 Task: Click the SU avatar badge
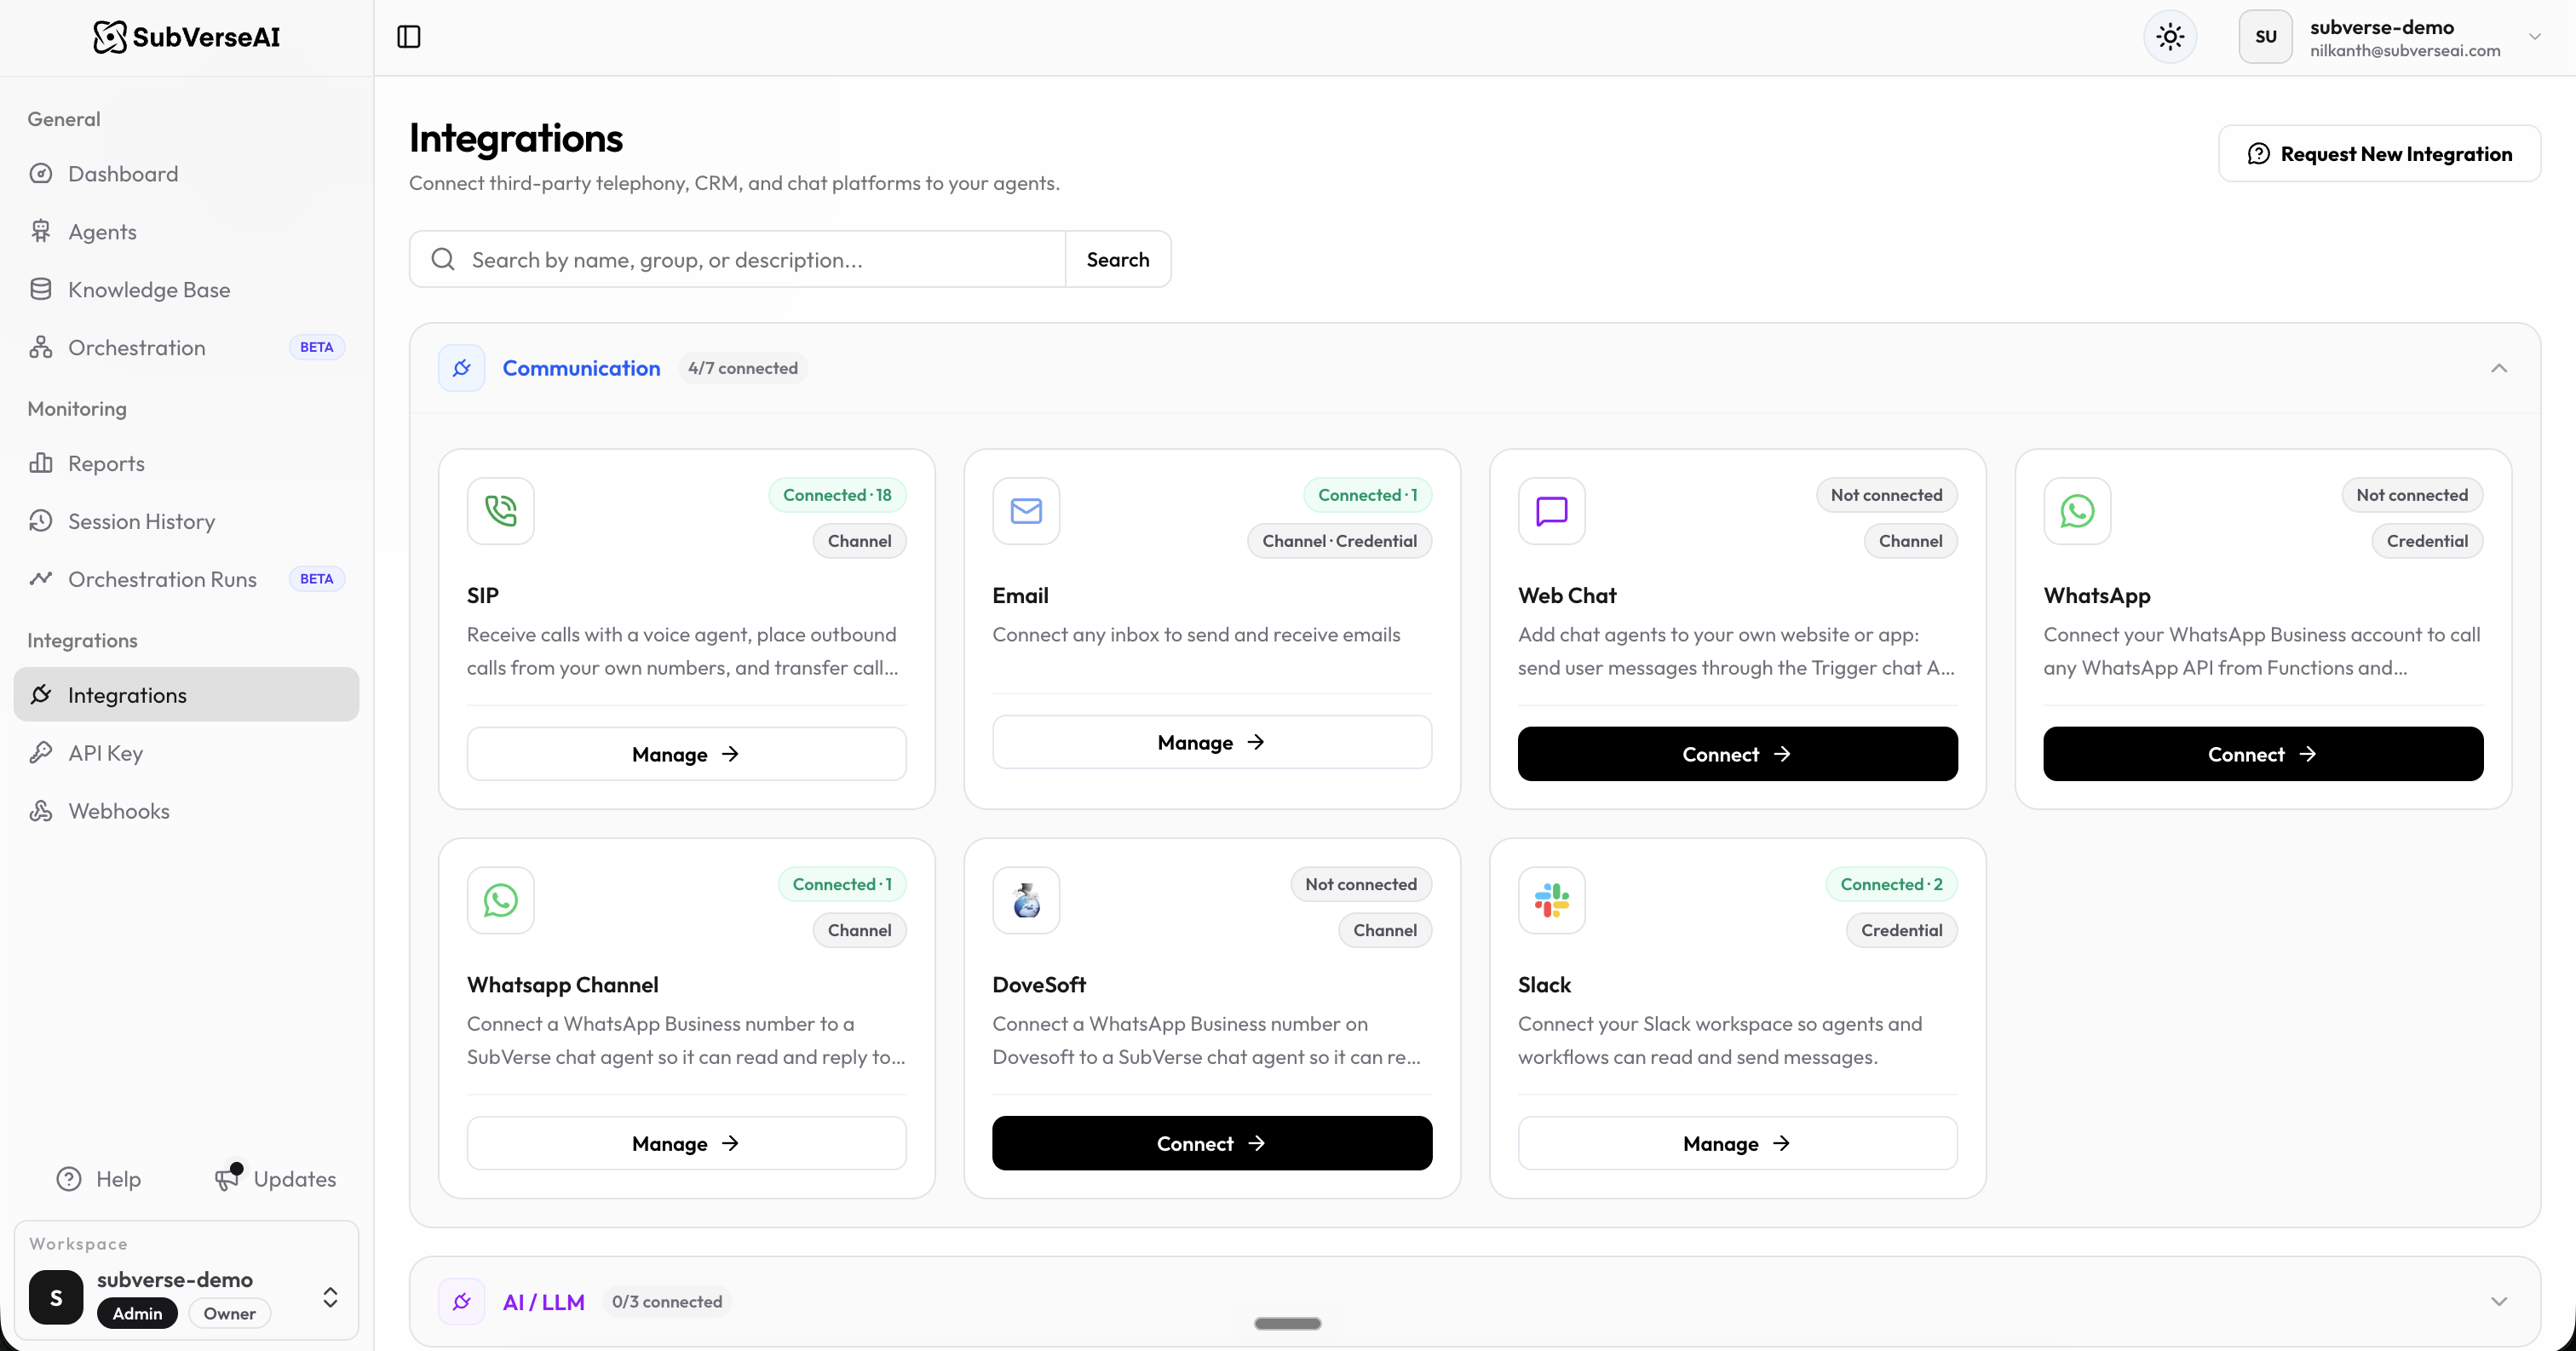2265,37
